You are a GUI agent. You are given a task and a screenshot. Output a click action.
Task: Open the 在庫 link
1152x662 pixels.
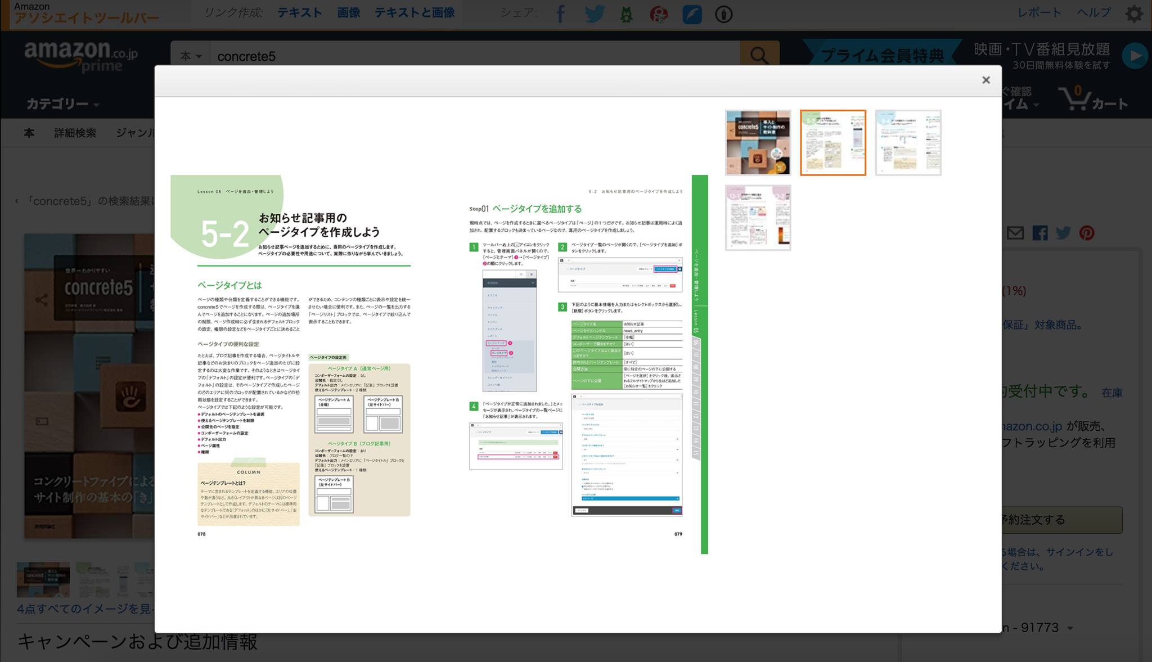(x=1112, y=393)
